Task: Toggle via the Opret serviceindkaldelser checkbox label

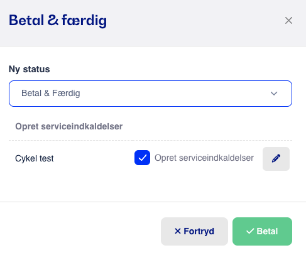Action: (204, 158)
